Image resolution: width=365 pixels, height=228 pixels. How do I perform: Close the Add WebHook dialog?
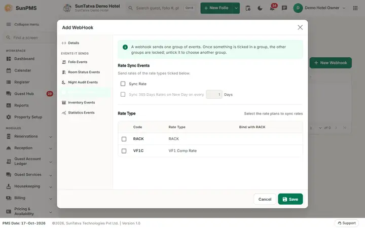pos(300,27)
